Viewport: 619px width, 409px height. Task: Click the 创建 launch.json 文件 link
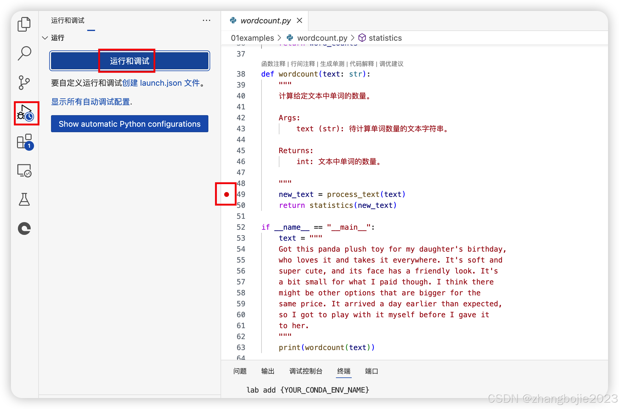[161, 83]
